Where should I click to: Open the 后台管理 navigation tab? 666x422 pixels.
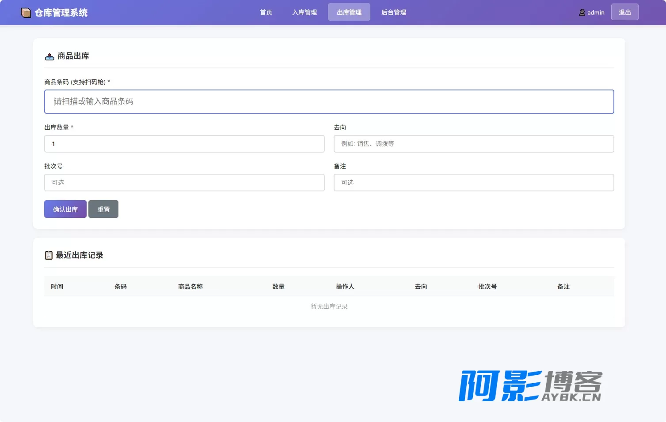point(394,12)
